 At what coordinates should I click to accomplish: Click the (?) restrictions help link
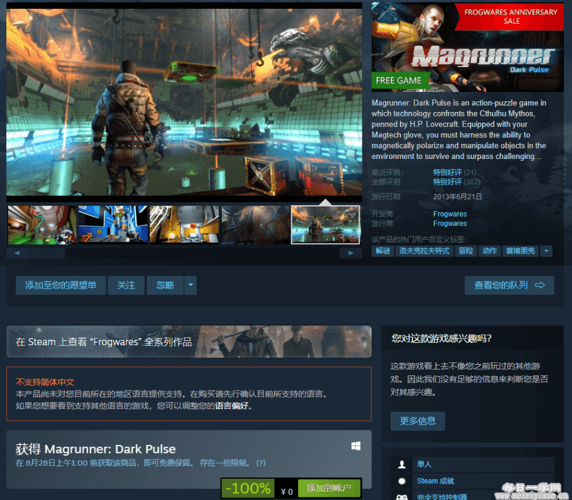(261, 463)
